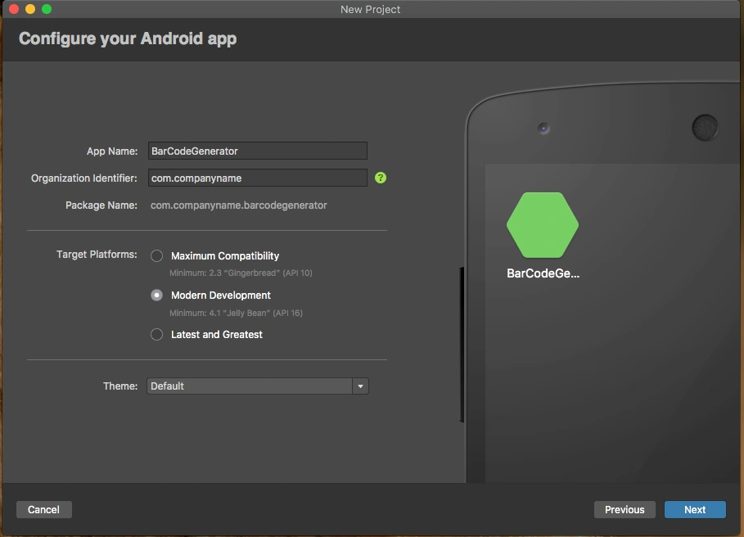Focus the App Name input field
The height and width of the screenshot is (537, 744).
258,151
